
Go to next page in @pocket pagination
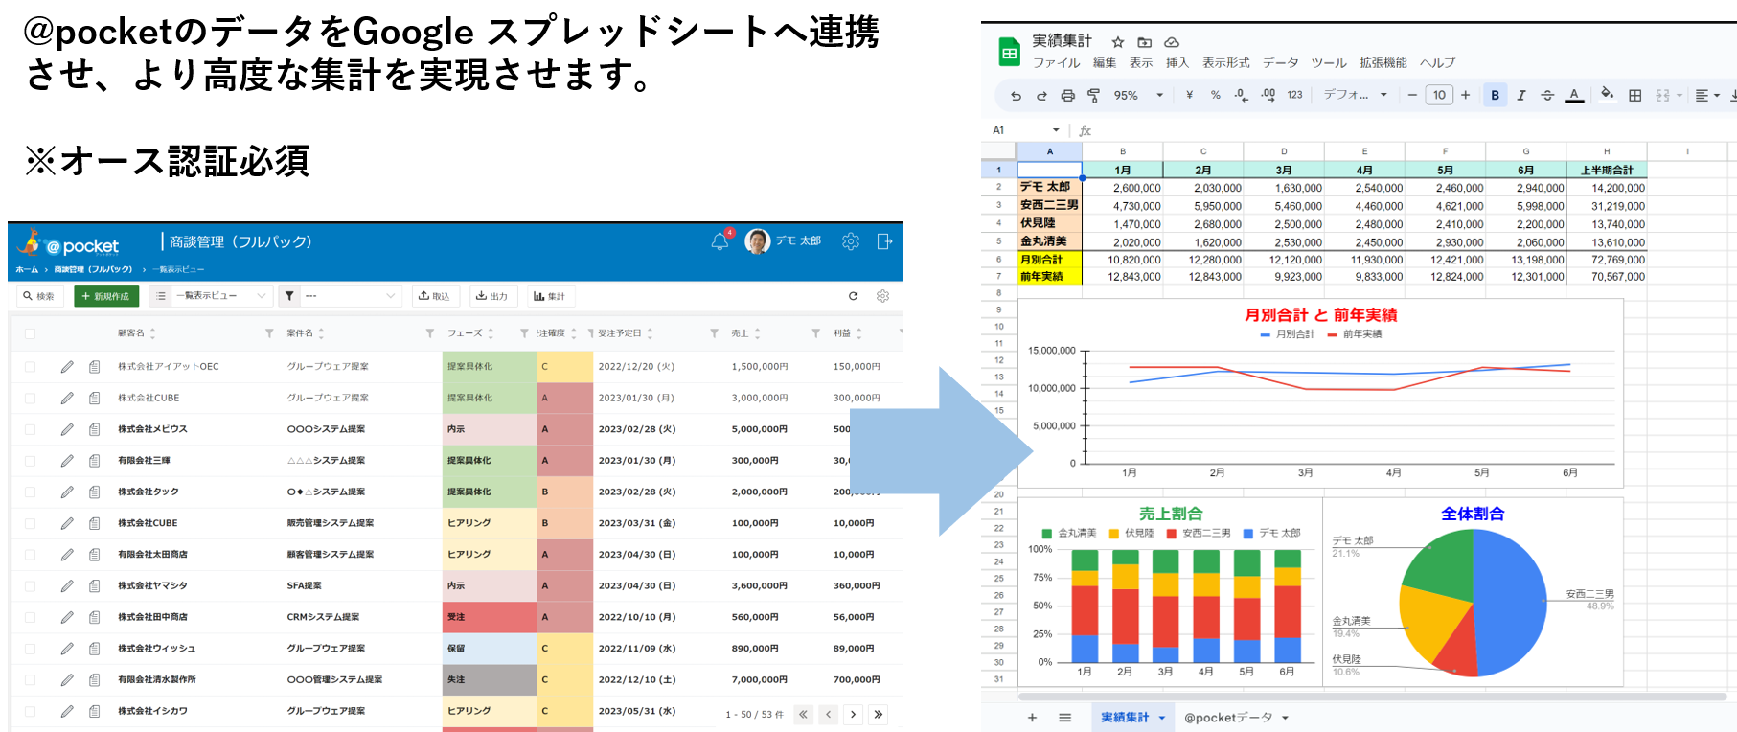pyautogui.click(x=853, y=714)
